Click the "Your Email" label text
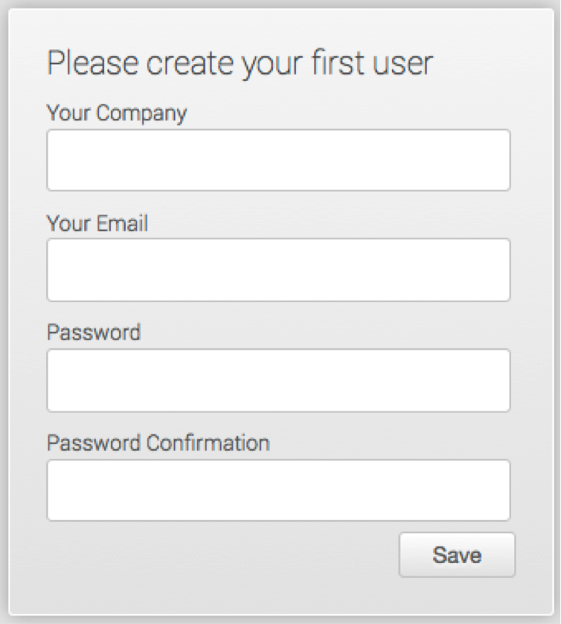The width and height of the screenshot is (561, 624). point(97,224)
